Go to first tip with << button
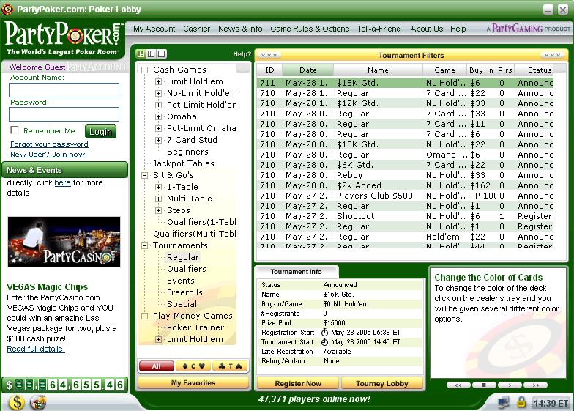 [458, 385]
